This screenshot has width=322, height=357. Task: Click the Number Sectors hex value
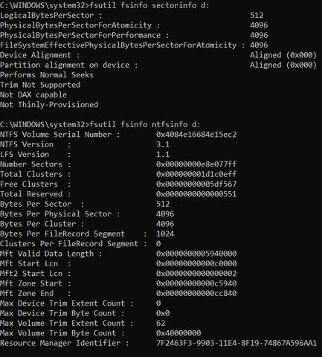coord(196,164)
